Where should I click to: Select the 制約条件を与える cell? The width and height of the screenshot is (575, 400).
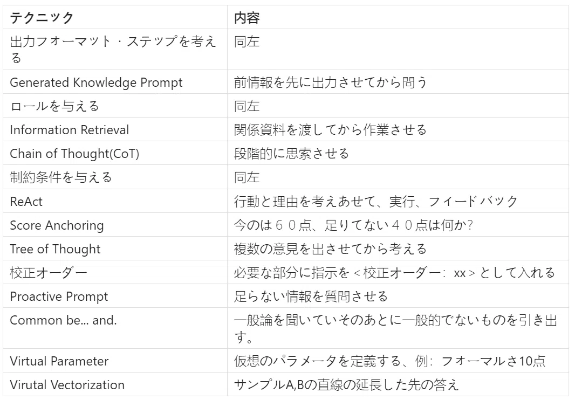tap(115, 177)
